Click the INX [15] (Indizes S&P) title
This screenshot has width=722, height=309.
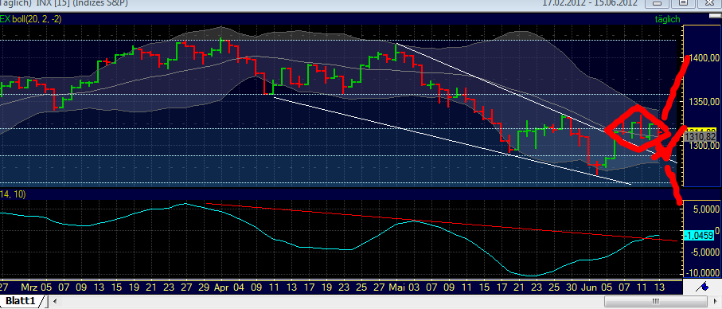[x=82, y=3]
